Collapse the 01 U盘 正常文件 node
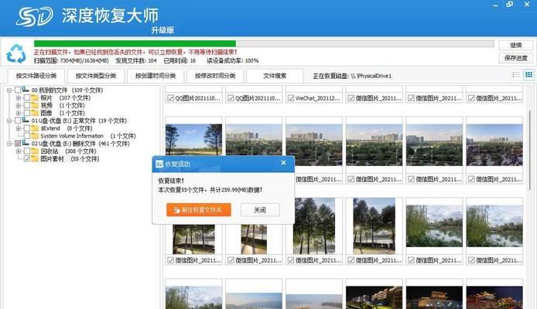 [9, 121]
